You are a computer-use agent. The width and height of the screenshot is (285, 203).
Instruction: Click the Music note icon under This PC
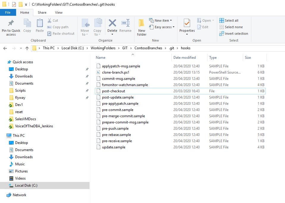point(11,164)
